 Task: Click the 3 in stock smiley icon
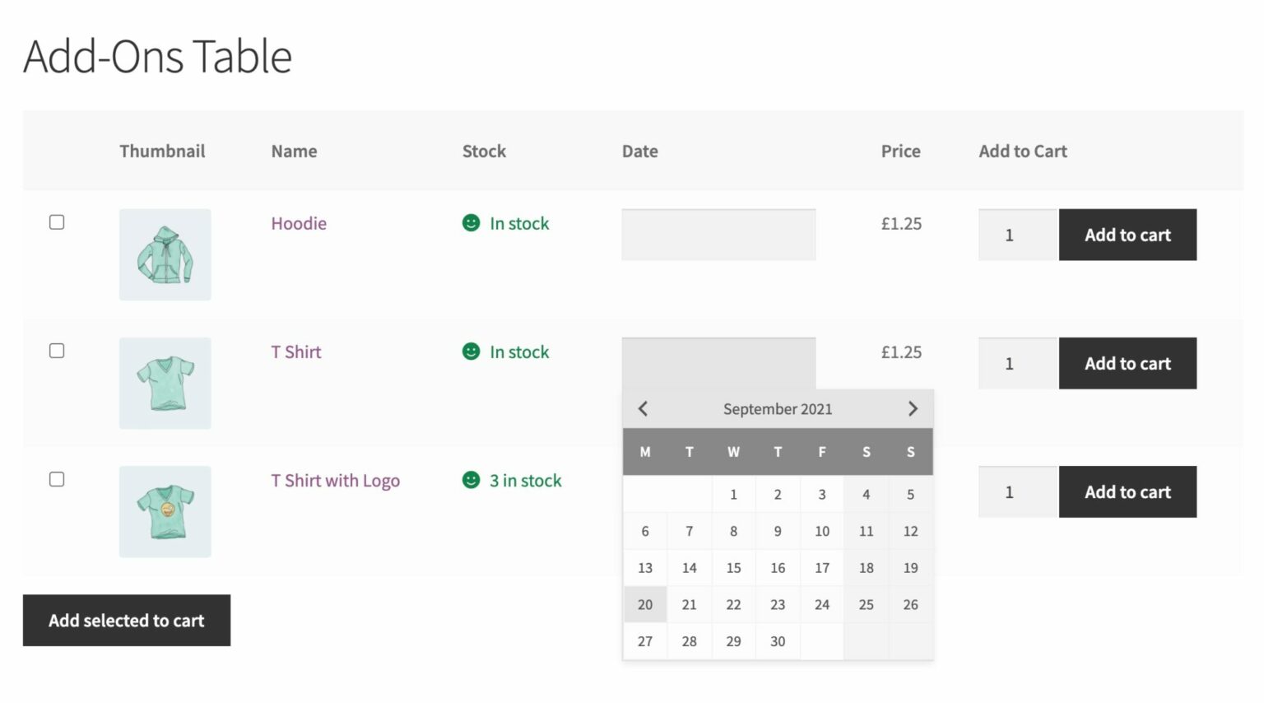471,480
